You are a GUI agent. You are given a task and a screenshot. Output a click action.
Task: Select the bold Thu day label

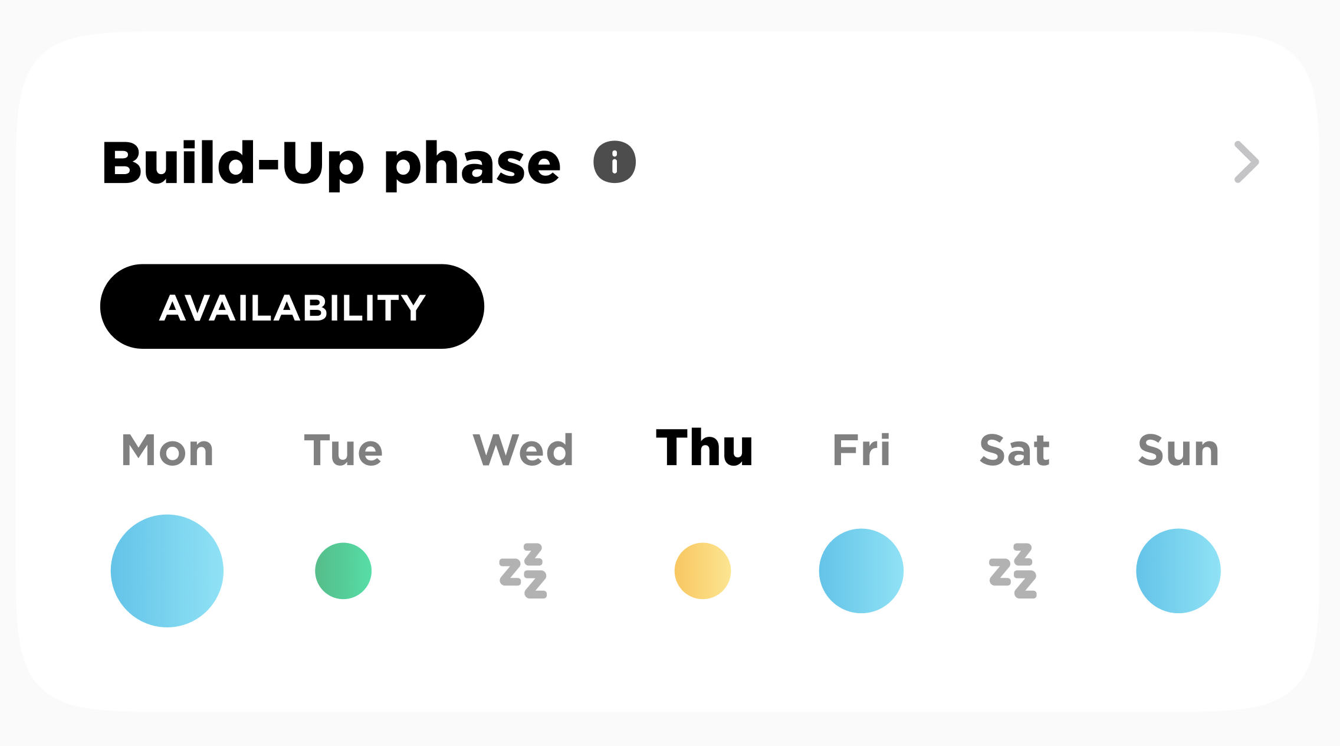(x=704, y=449)
